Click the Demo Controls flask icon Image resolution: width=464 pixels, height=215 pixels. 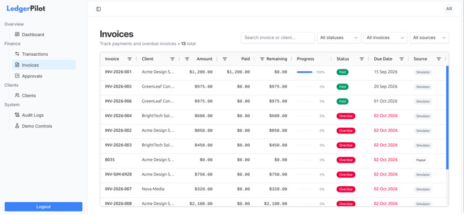[x=17, y=126]
